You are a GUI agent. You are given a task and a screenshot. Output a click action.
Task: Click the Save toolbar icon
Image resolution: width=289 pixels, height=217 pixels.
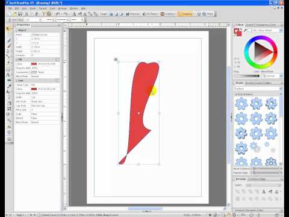click(20, 14)
